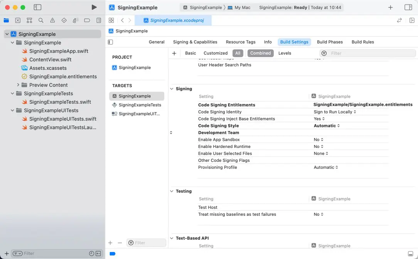Toggle the editor review swap arrows
This screenshot has width=418, height=259.
pos(399,20)
